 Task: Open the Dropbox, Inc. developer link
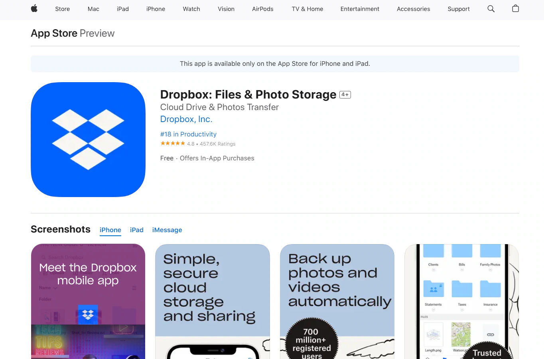(x=186, y=119)
